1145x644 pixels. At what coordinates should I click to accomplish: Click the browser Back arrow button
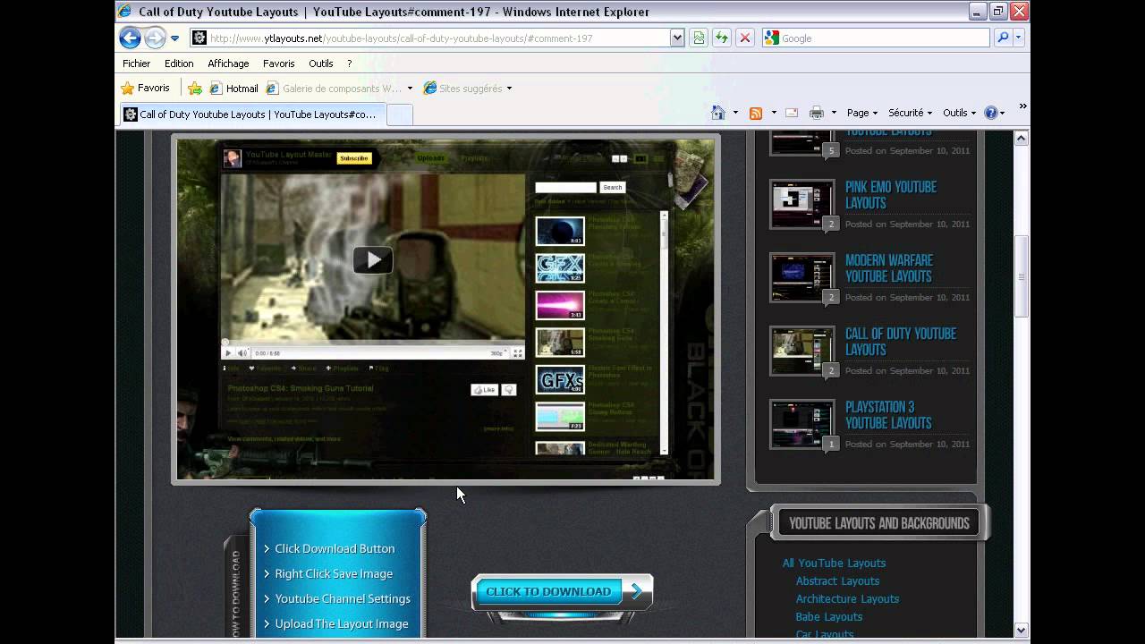130,38
